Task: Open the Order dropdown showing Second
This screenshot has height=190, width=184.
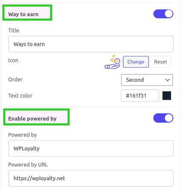Action: (x=147, y=80)
